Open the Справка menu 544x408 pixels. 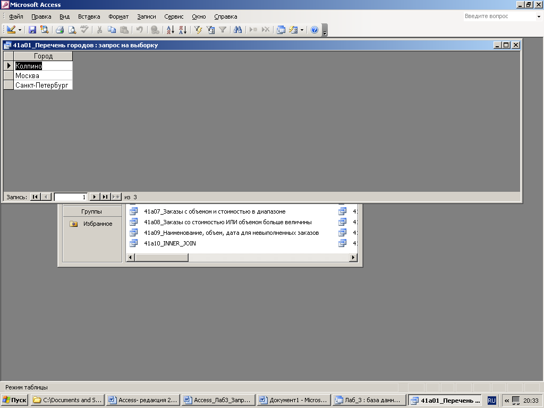(x=225, y=16)
